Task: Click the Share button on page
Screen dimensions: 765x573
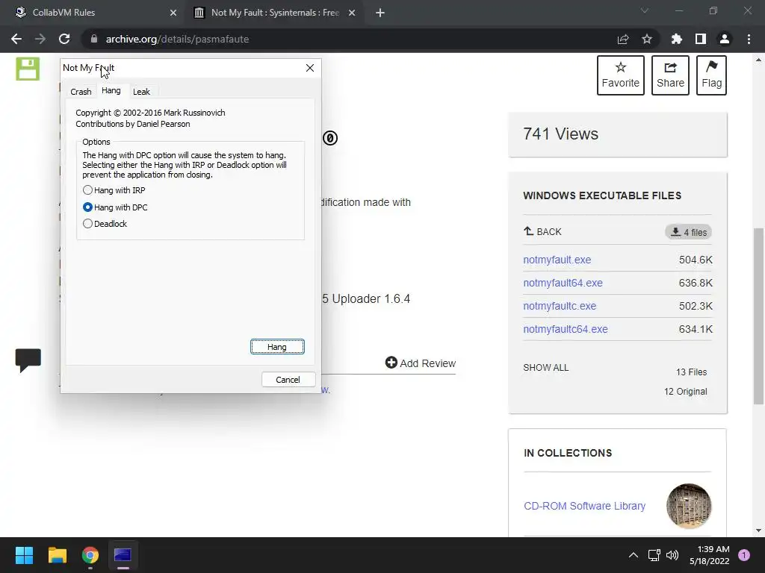Action: tap(670, 75)
